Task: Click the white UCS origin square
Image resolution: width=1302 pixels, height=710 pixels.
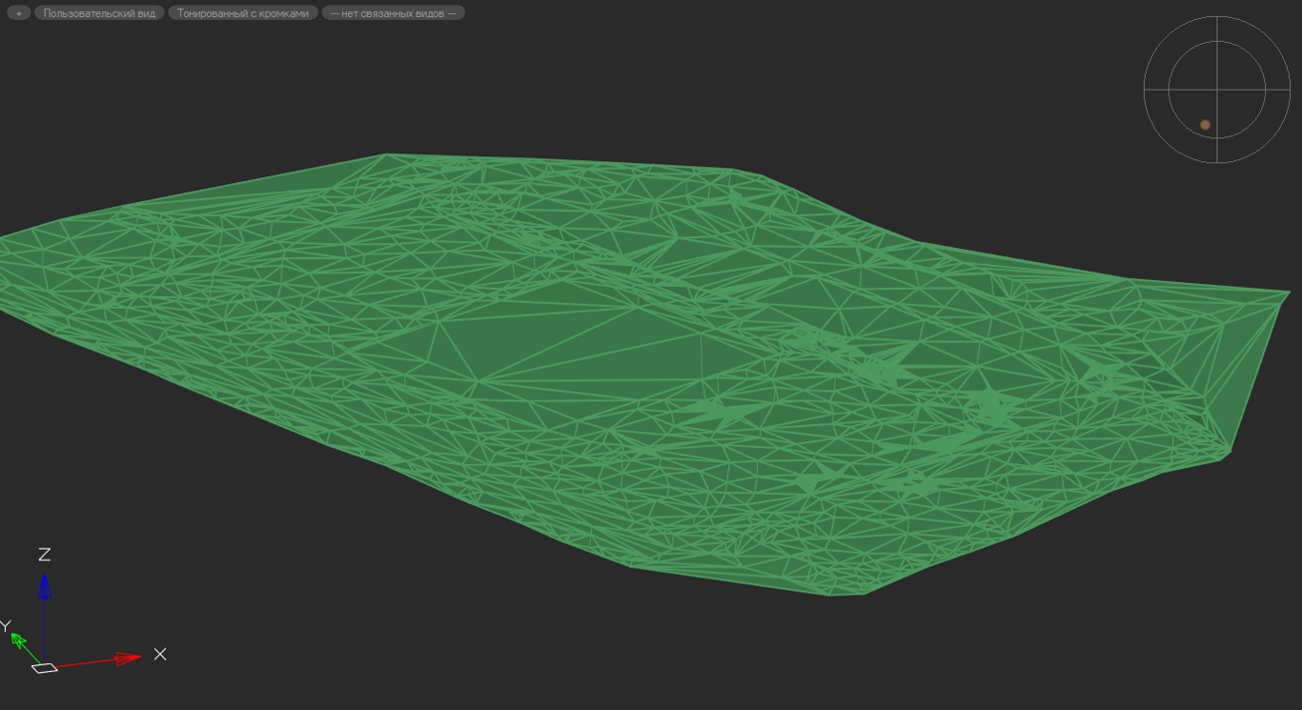Action: [x=45, y=667]
